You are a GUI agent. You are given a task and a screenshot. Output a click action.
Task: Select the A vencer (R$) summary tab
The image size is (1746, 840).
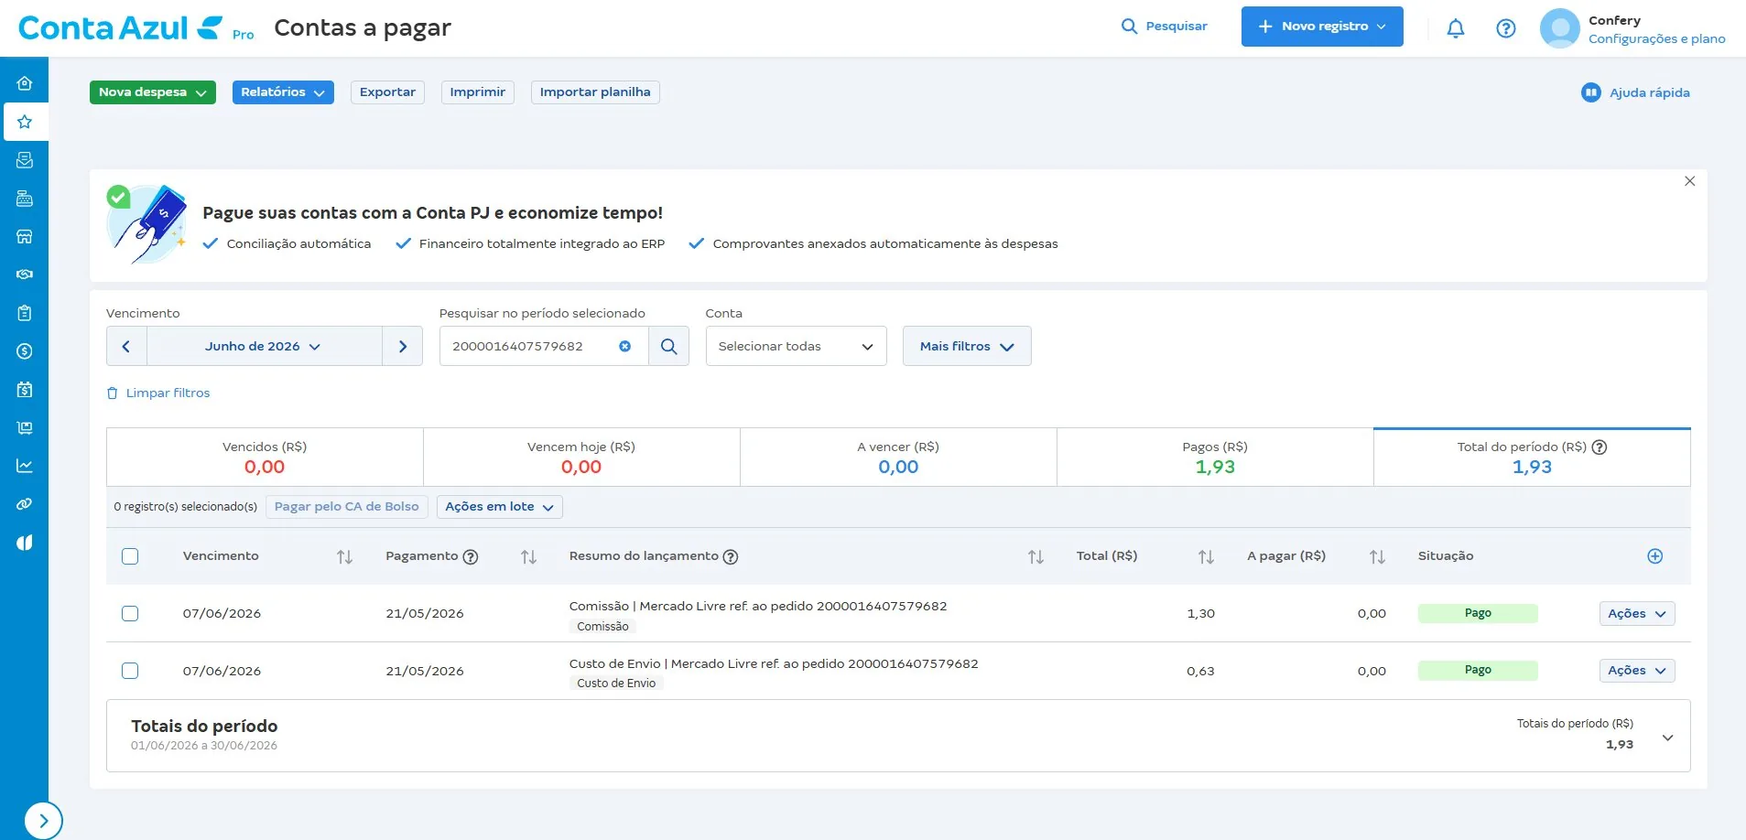898,458
